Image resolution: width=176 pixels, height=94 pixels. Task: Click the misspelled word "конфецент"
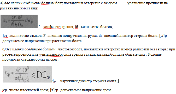52,27
